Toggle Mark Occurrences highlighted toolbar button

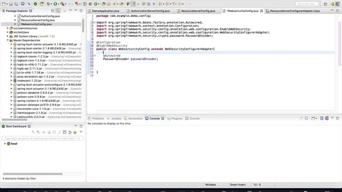tap(133, 4)
